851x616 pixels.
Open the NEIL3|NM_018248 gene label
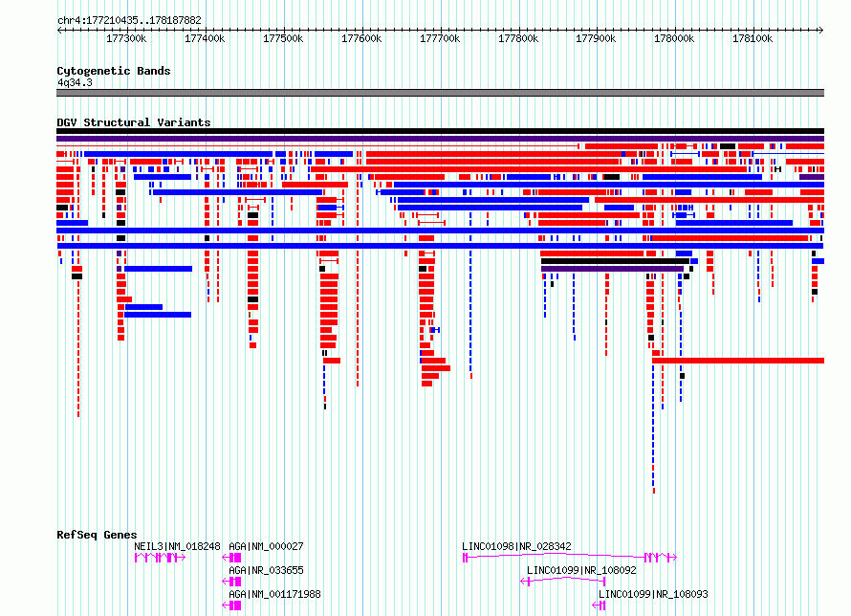coord(177,546)
